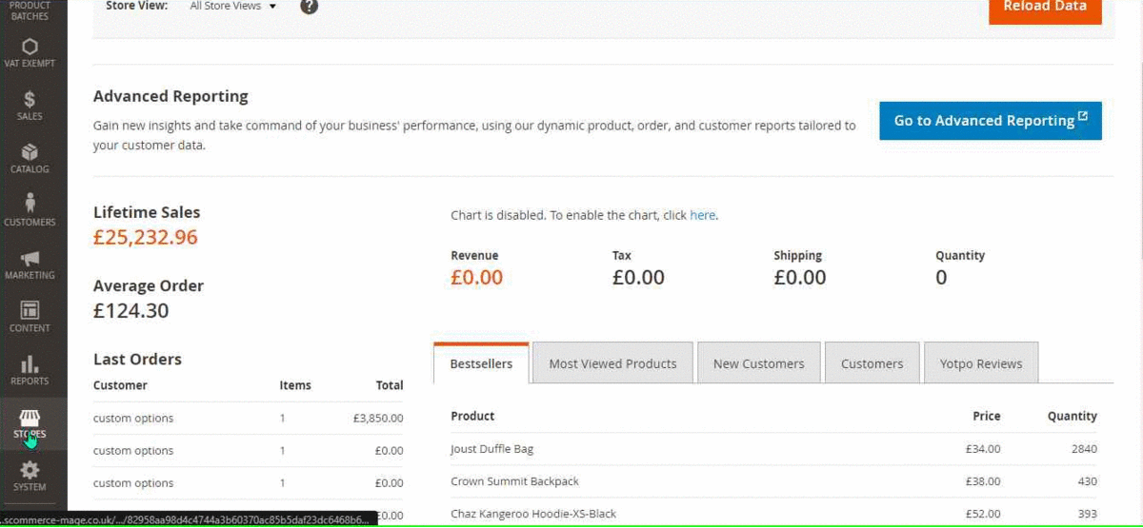
Task: Open the Customers person icon
Action: 30,203
